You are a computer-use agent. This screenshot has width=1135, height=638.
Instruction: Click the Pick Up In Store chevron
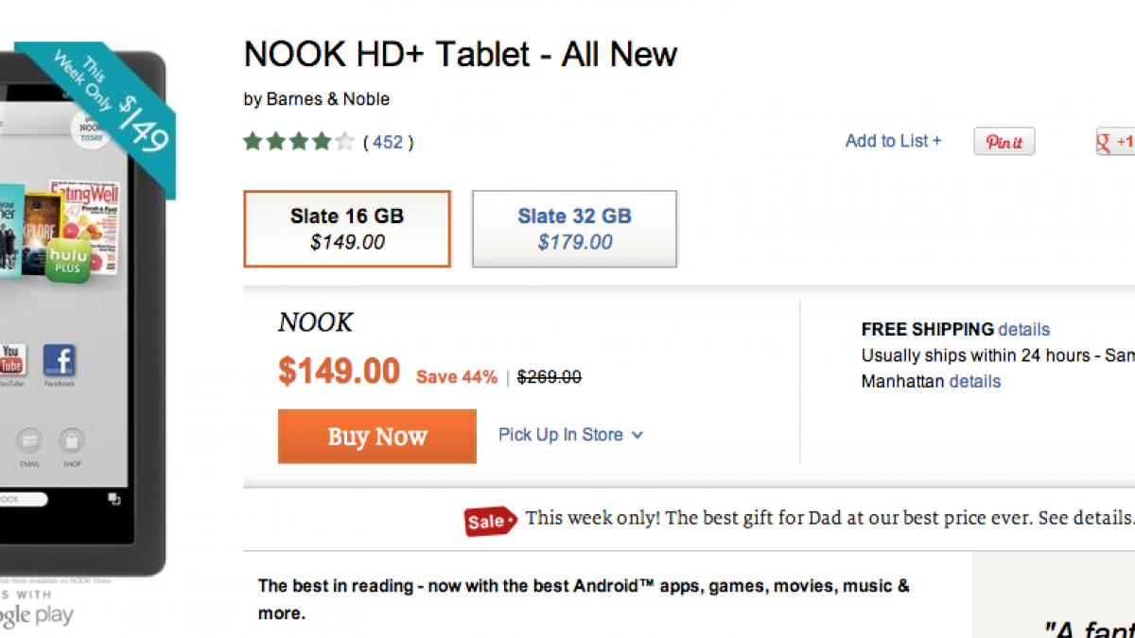pos(637,436)
